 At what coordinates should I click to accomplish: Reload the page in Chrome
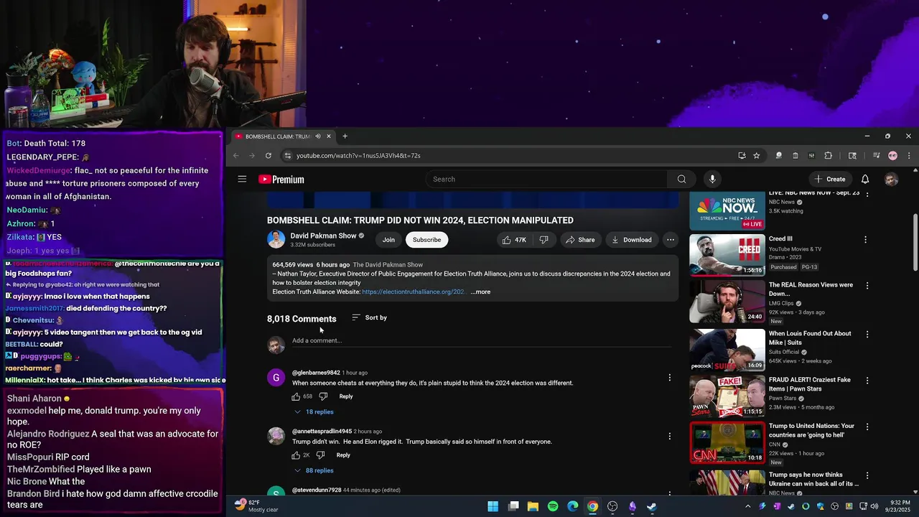tap(269, 155)
